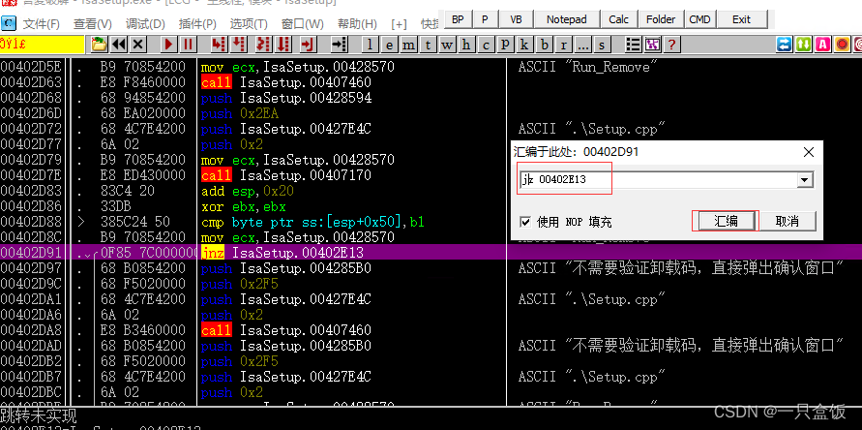Open the 窗口(W) menu
Image resolution: width=862 pixels, height=430 pixels.
click(303, 24)
